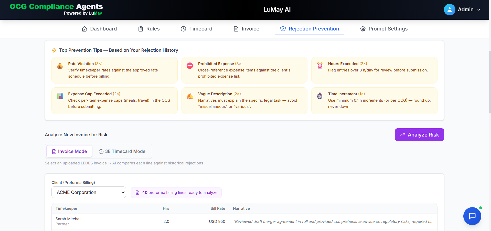Click the Invoice document icon
The width and height of the screenshot is (491, 231).
(236, 29)
